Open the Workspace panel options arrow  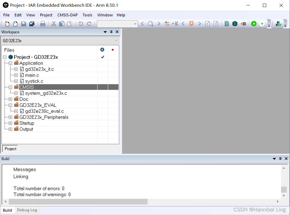pos(105,32)
